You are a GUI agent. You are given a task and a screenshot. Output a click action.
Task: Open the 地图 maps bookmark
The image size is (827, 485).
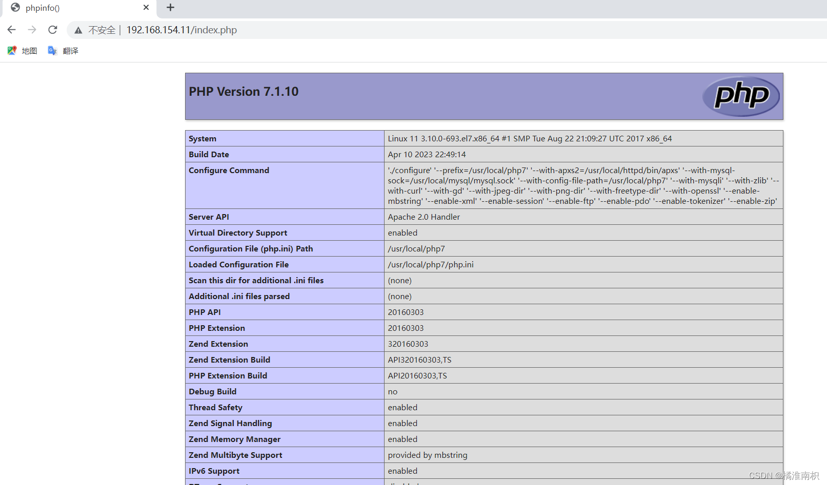coord(22,51)
